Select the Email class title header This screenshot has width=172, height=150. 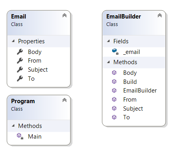[x=18, y=17]
